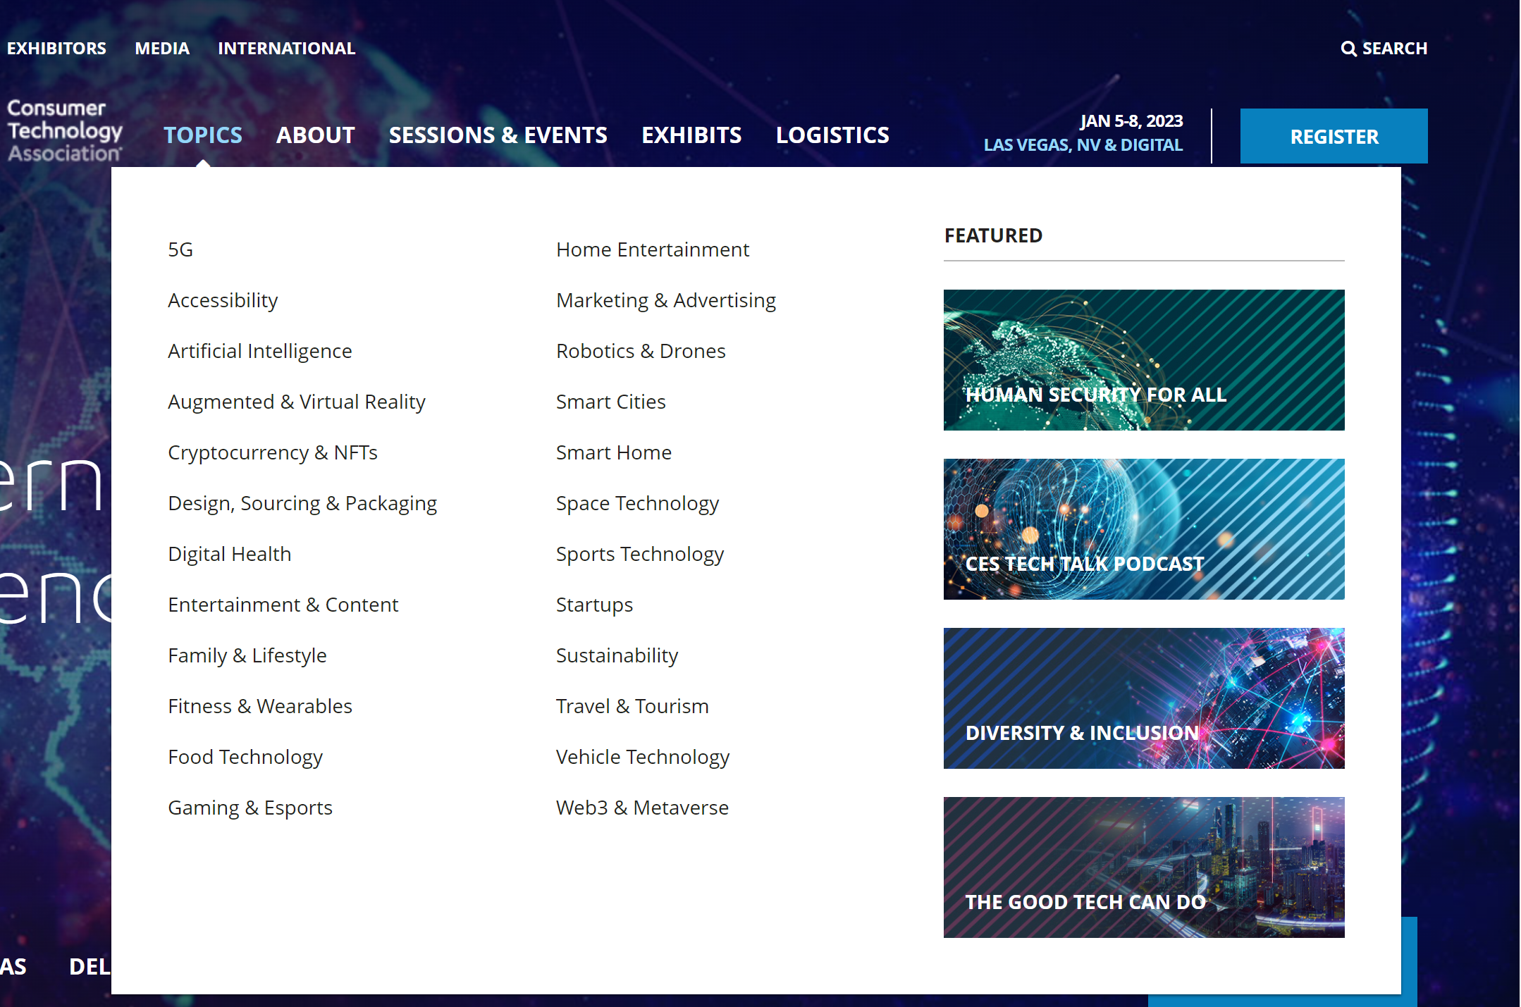Go to the International top link
Viewport: 1521px width, 1007px height.
coord(286,49)
